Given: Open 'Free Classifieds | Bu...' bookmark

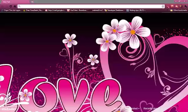Looking at the screenshot, I should 33,10.
